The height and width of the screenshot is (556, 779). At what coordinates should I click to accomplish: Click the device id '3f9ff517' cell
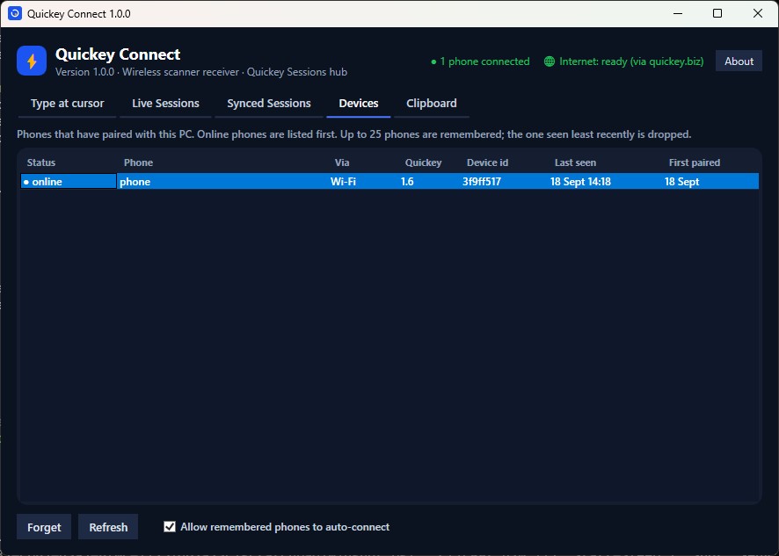point(504,181)
